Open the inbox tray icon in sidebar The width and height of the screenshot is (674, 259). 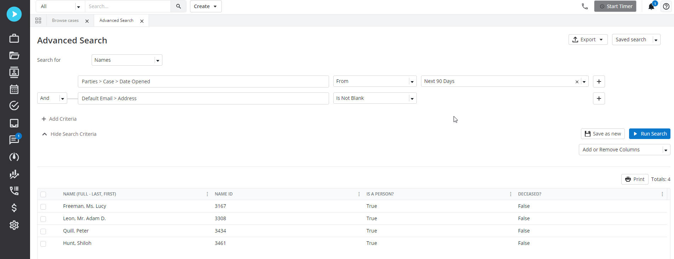[14, 123]
